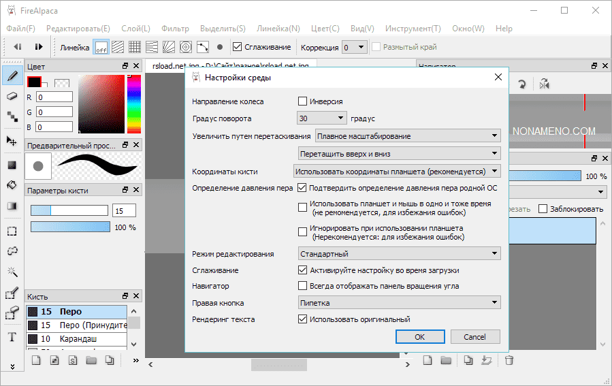Screen dimensions: 612x386
Task: Toggle the Инверсия checkbox
Action: [303, 101]
